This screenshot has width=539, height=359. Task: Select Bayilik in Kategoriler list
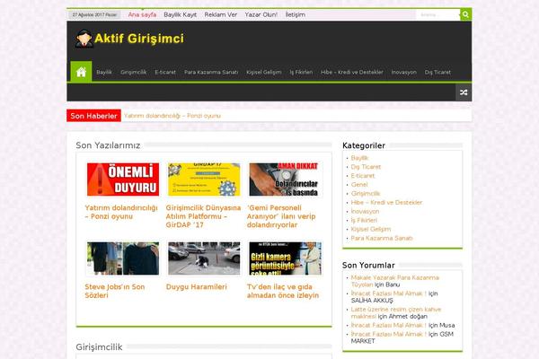click(x=359, y=158)
